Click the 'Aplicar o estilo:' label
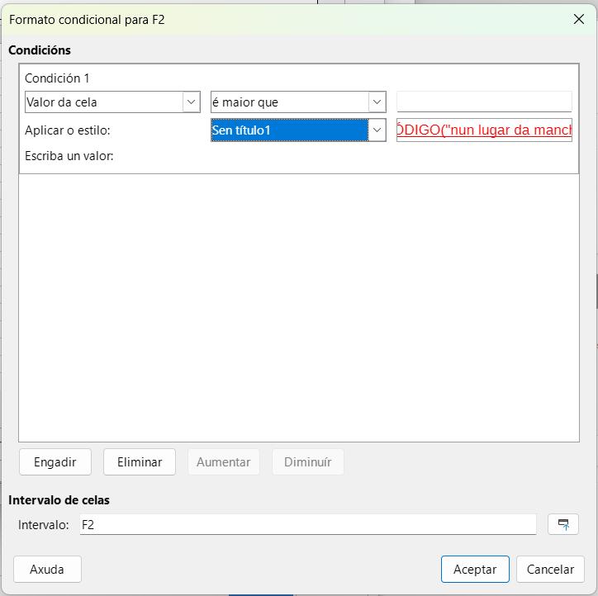The width and height of the screenshot is (598, 596). (68, 130)
